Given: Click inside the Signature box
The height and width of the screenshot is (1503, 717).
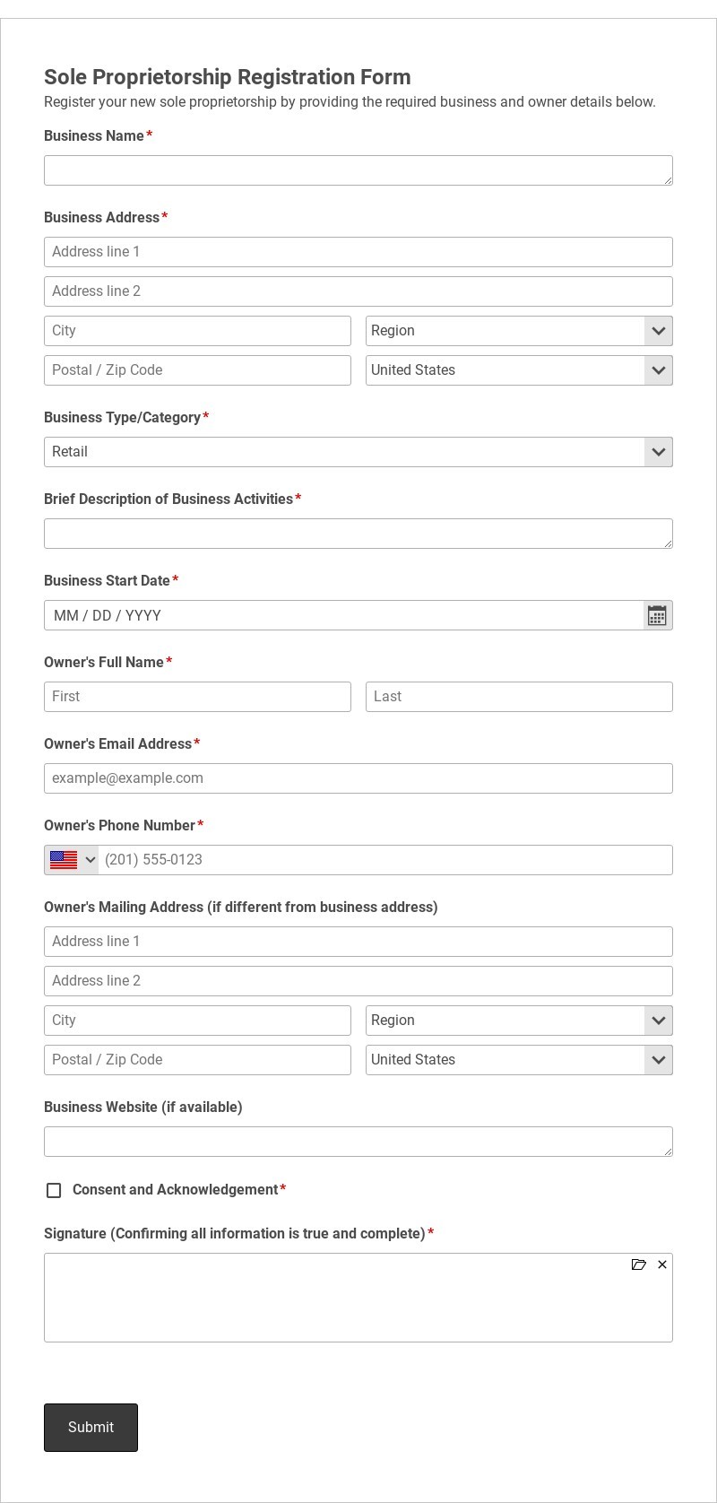Looking at the screenshot, I should point(358,1298).
